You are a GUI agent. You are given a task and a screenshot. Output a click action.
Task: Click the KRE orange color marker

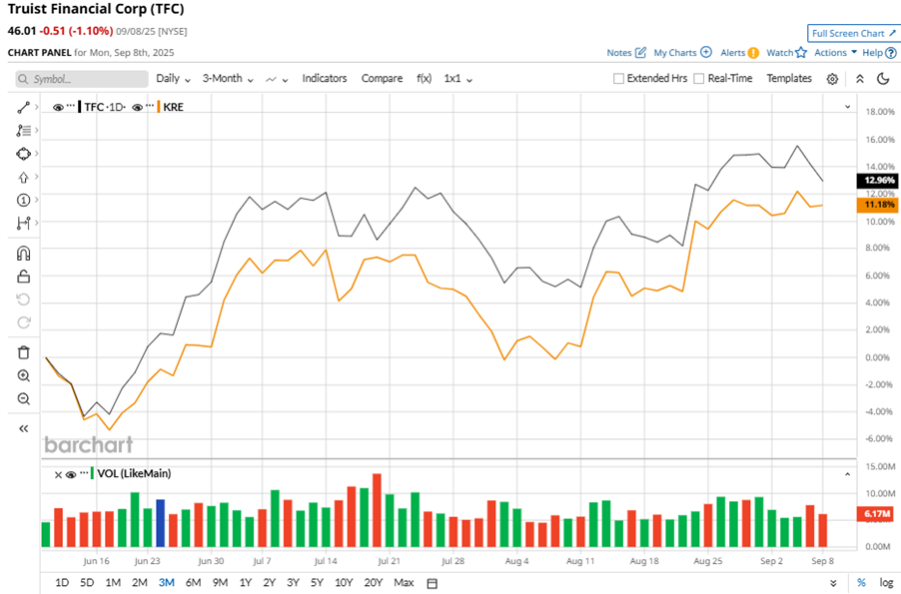pos(159,107)
